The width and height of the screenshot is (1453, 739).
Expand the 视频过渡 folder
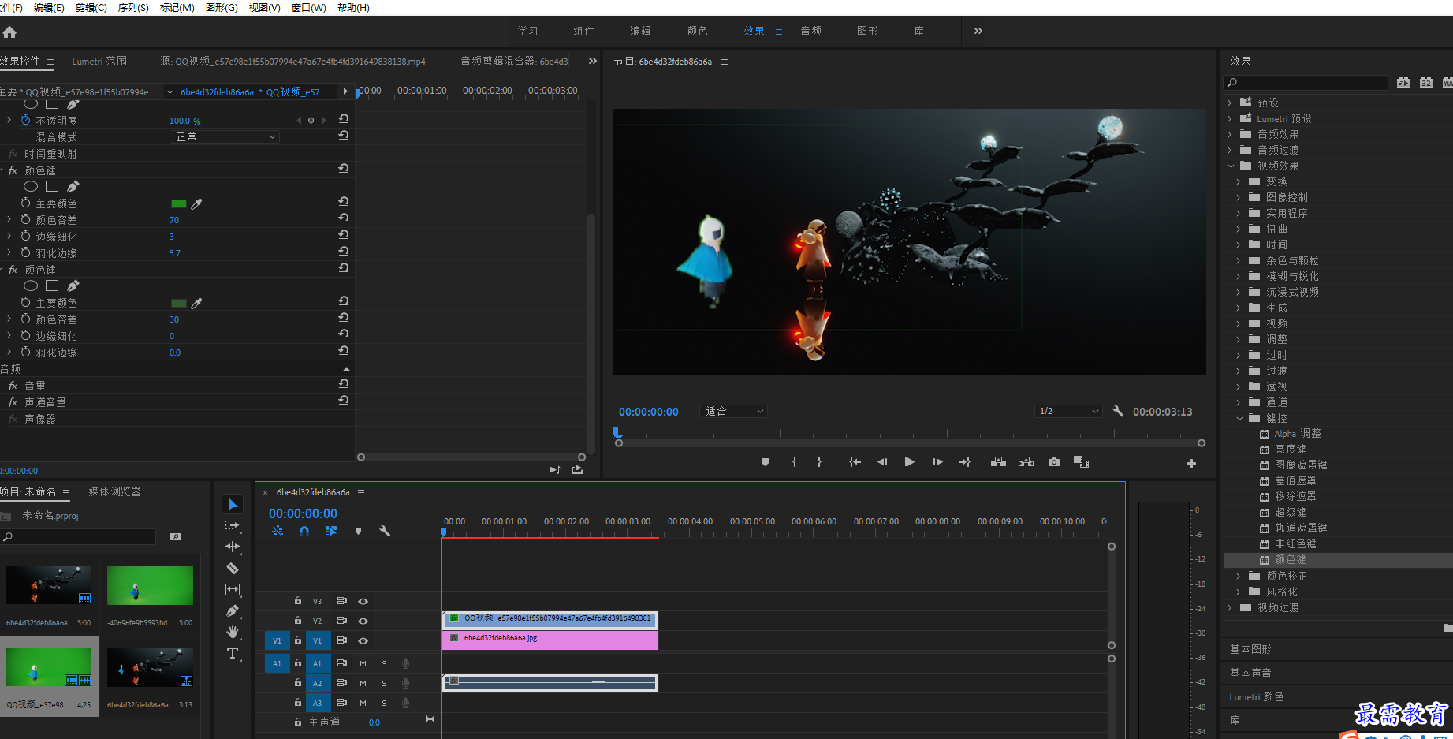(1230, 607)
